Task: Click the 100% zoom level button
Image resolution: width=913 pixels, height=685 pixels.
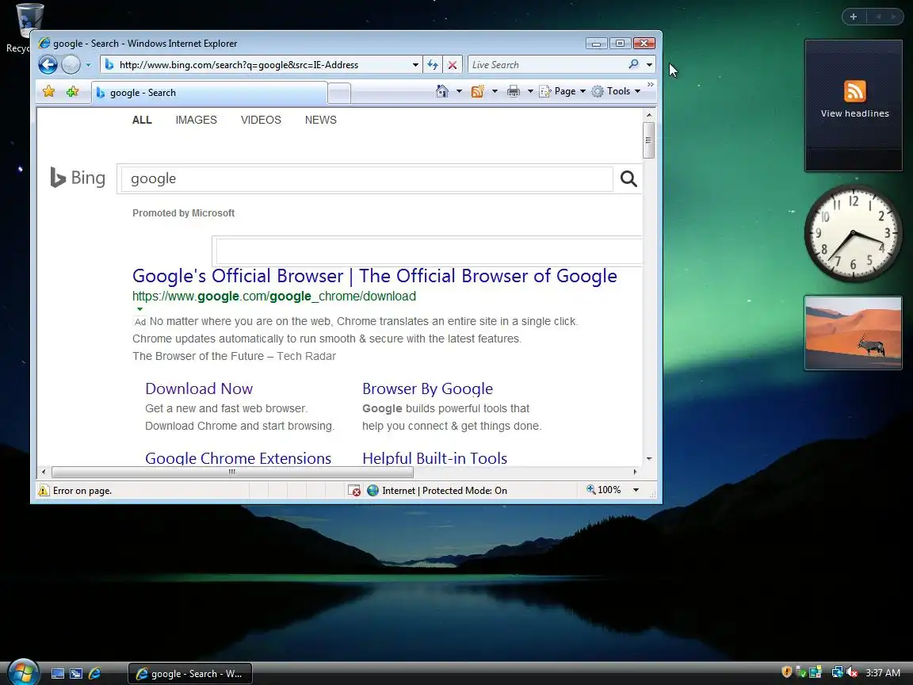Action: pos(604,490)
